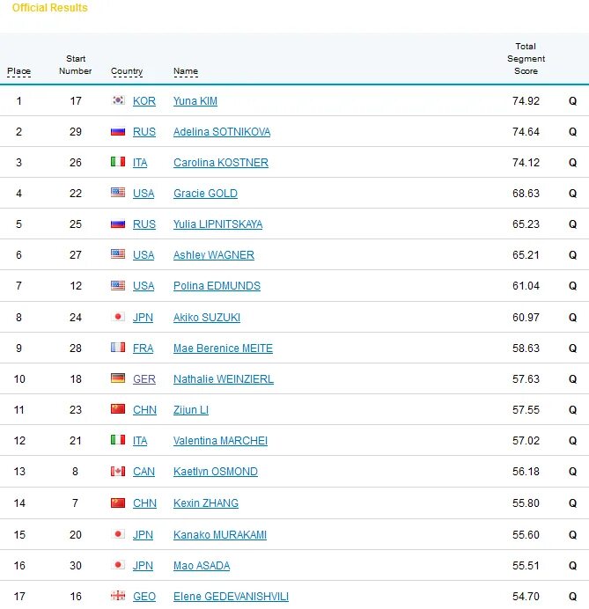Image resolution: width=589 pixels, height=609 pixels.
Task: Click Italy flag beside Carolina KOSTNER
Action: [118, 162]
